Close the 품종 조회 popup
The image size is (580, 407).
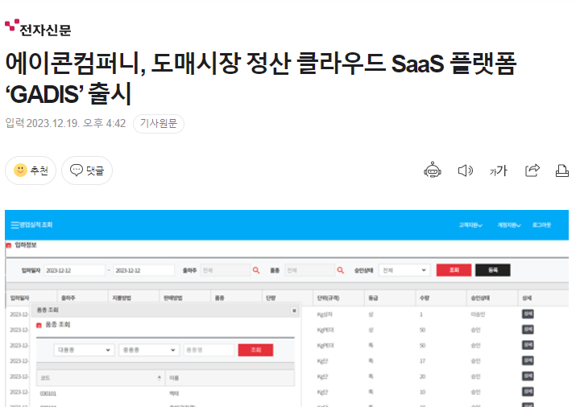(294, 310)
